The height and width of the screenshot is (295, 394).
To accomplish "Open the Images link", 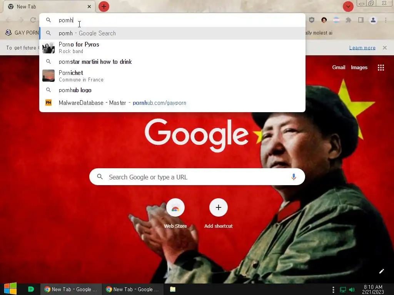I will 359,67.
